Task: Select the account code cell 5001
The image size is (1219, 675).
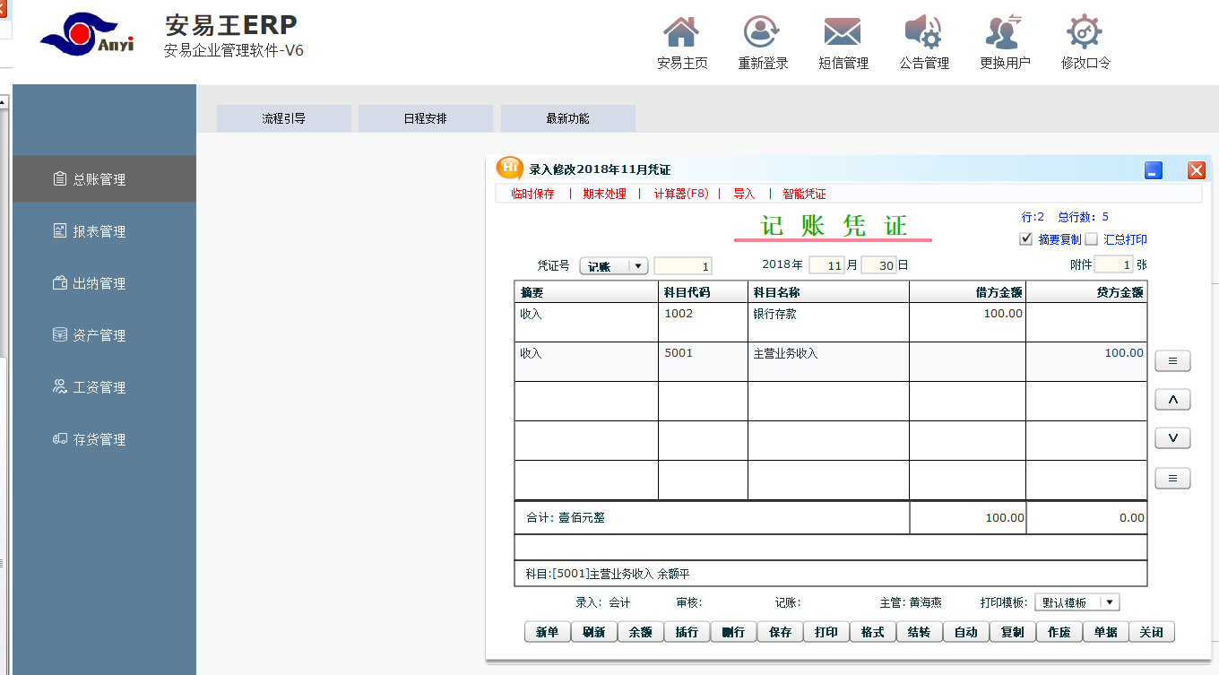Action: click(703, 362)
